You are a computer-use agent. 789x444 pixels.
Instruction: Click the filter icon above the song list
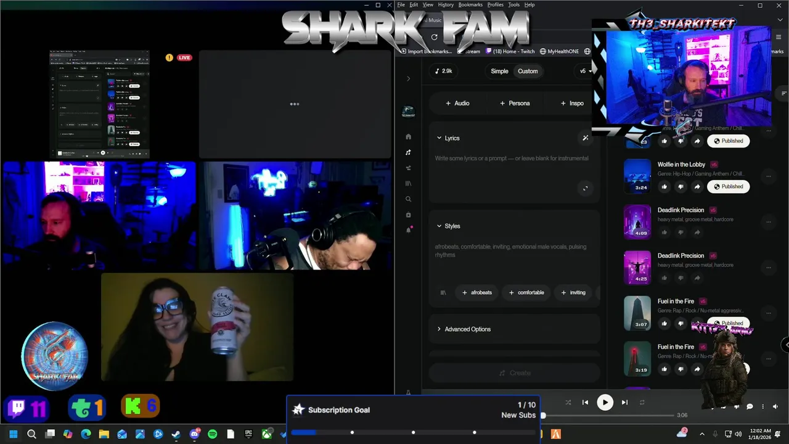pyautogui.click(x=783, y=94)
